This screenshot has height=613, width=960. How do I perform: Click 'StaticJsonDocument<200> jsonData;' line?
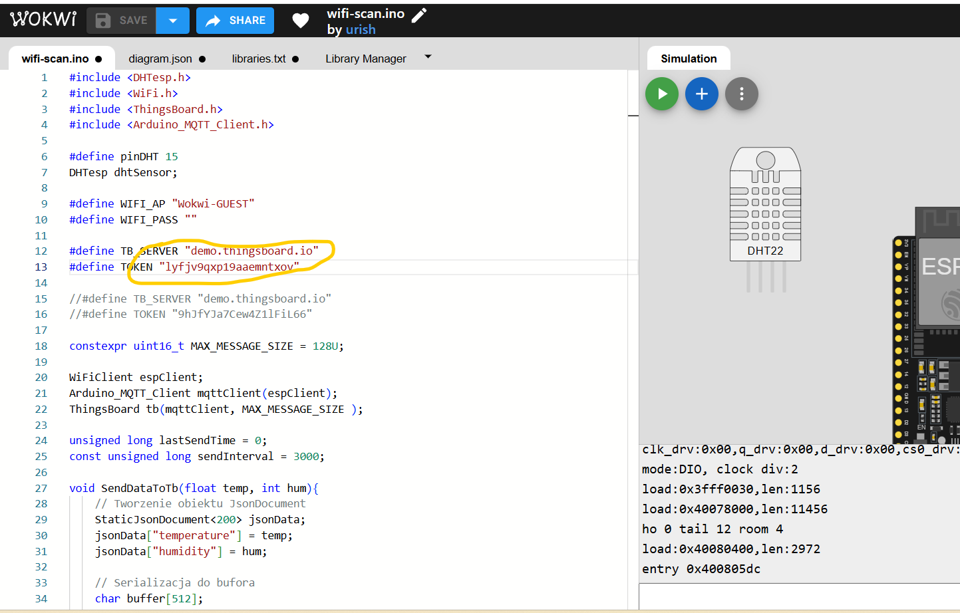pos(200,519)
